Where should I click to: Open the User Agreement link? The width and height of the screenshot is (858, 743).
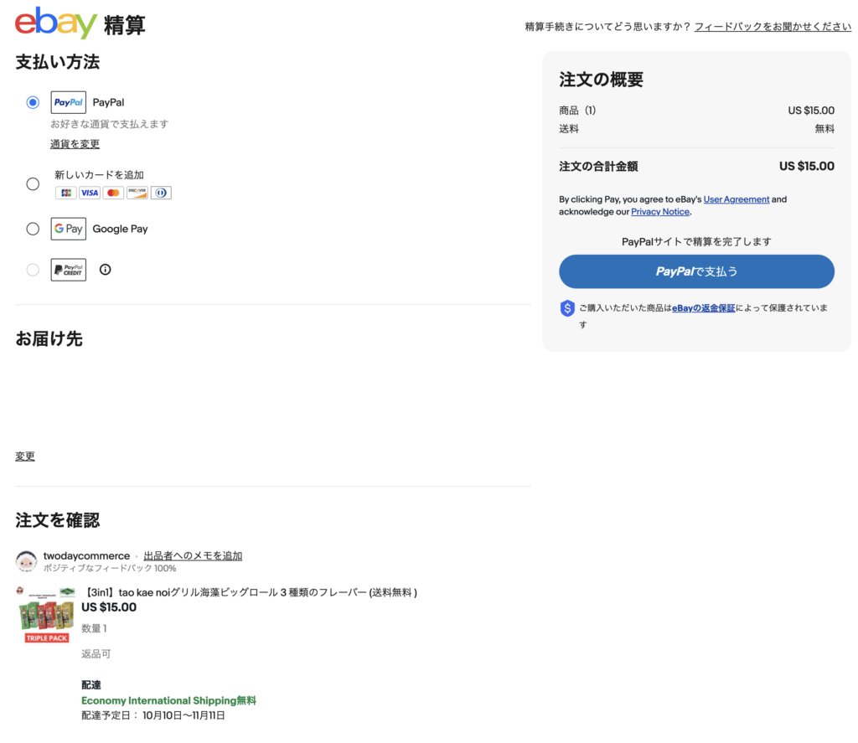[736, 199]
